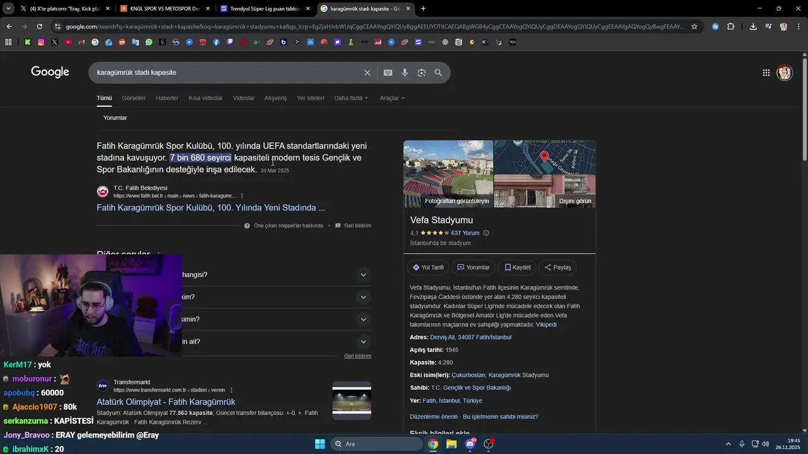Screen dimensions: 808x454
Task: Click the Yorumlar chip below filters
Action: point(115,118)
